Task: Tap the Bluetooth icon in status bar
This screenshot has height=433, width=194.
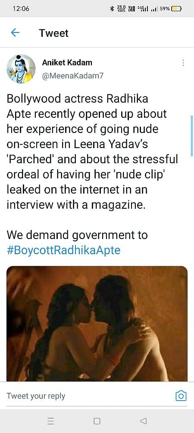Action: [x=112, y=9]
